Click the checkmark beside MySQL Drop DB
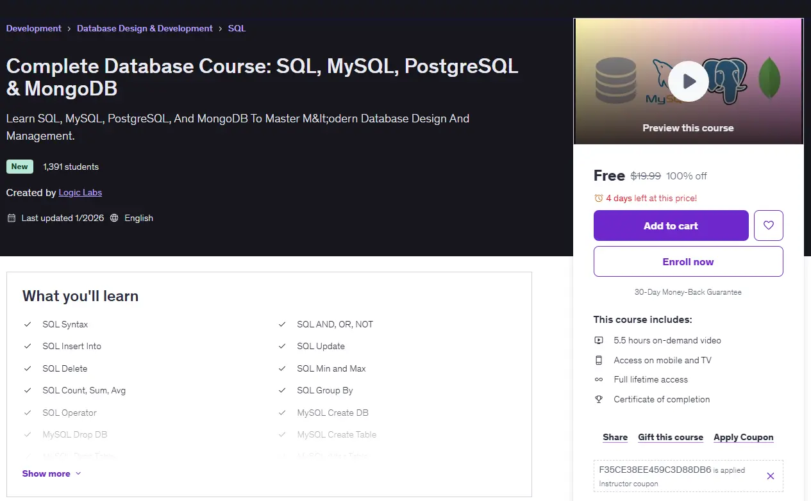This screenshot has height=501, width=811. tap(28, 434)
